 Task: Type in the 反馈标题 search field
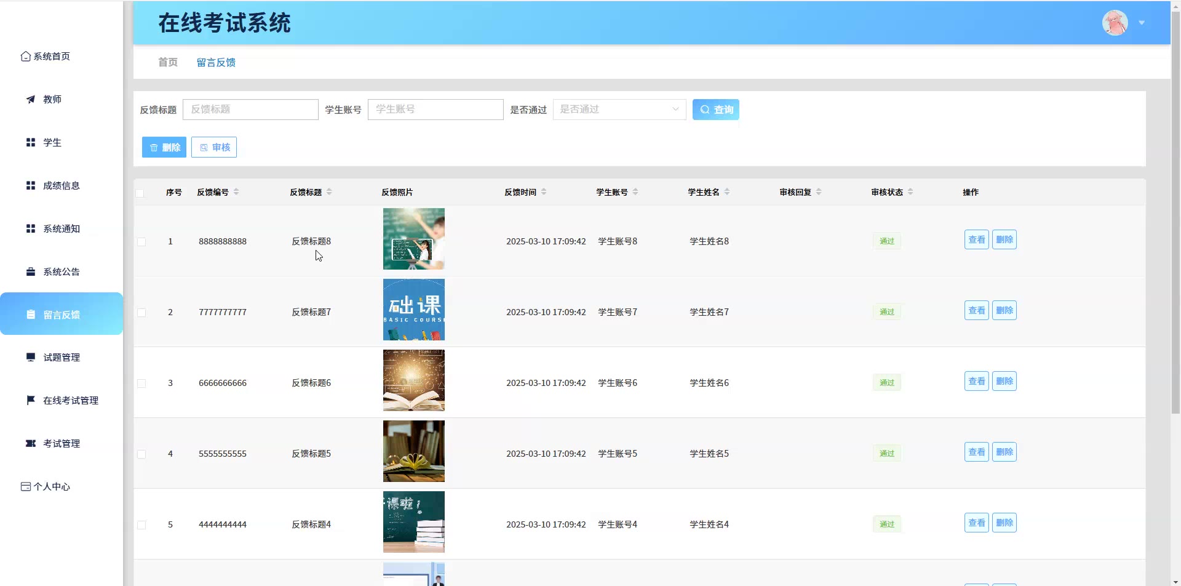pos(250,110)
